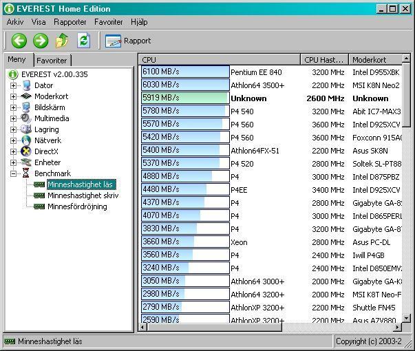The height and width of the screenshot is (351, 415).
Task: Click the horizontal scrollbar right arrow
Action: [397, 328]
